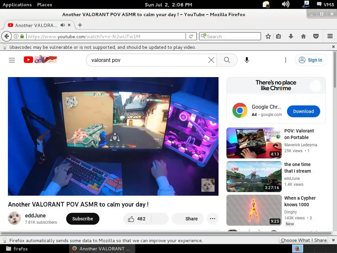Open the Firefox hamburger menu
The height and width of the screenshot is (253, 337).
click(x=330, y=36)
